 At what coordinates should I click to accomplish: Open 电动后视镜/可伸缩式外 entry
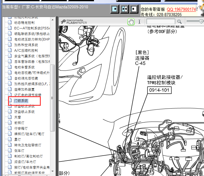click(x=32, y=73)
